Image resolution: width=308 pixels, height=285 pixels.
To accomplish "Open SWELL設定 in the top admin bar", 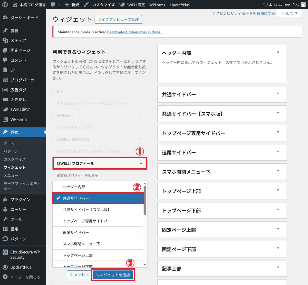I will click(x=132, y=5).
